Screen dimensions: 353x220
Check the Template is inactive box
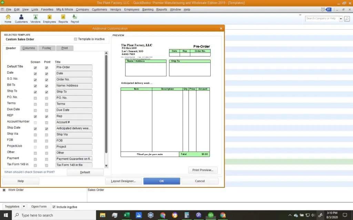[x=75, y=39]
